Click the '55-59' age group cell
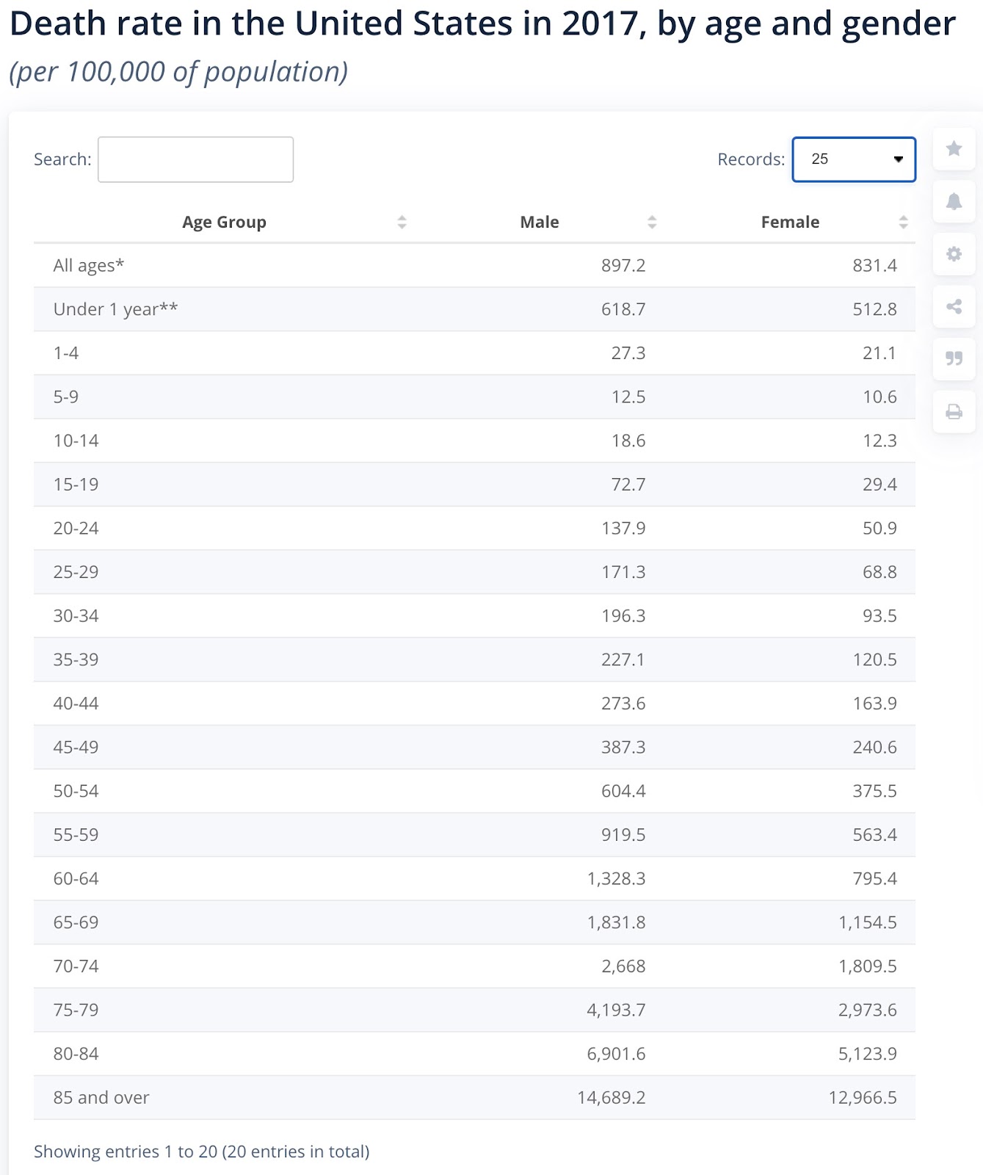 coord(76,835)
